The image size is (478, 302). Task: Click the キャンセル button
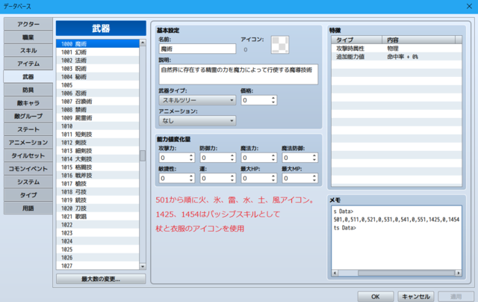[416, 296]
